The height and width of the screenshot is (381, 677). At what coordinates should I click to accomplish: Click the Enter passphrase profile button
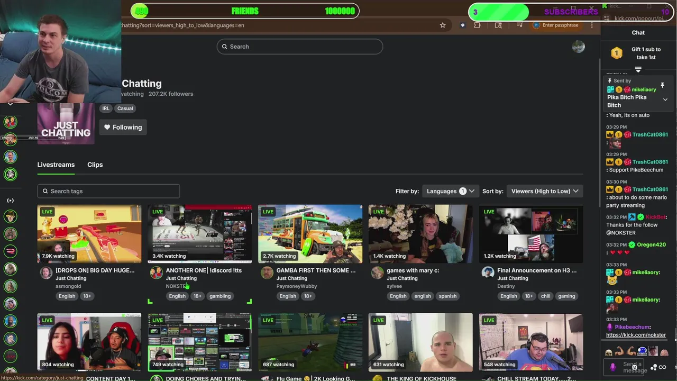(556, 25)
